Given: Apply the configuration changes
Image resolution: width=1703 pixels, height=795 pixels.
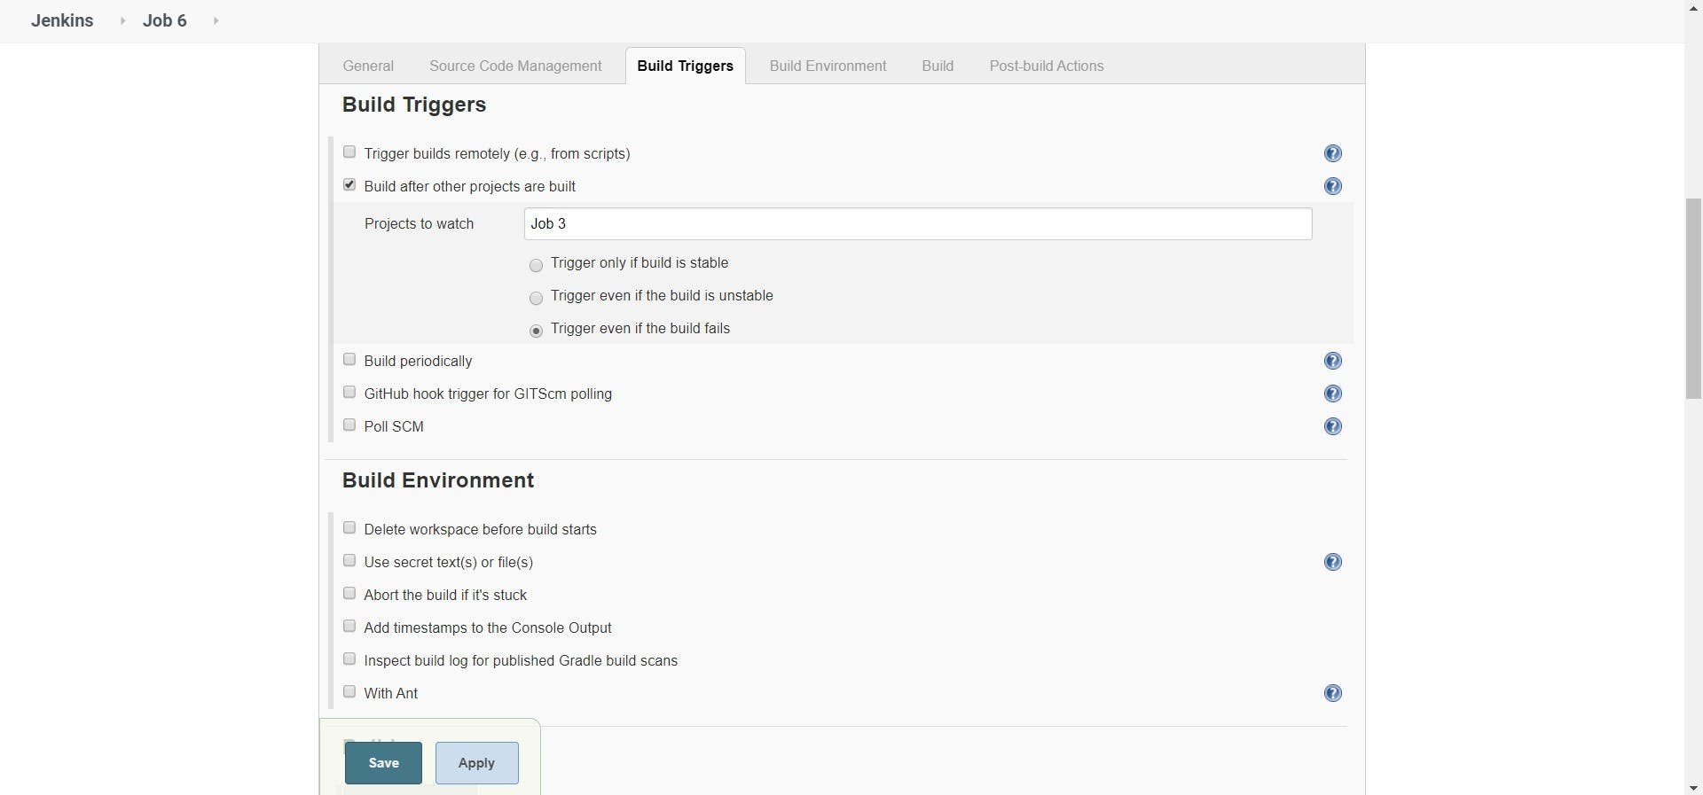Looking at the screenshot, I should (476, 763).
